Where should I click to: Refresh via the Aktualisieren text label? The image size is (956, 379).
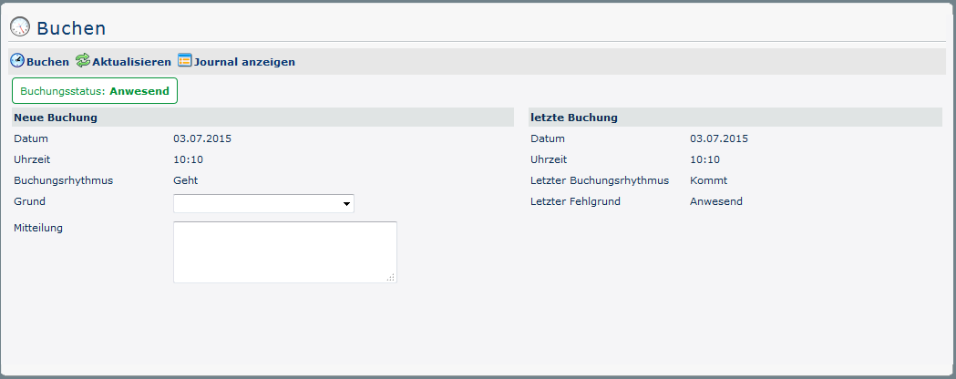(x=131, y=62)
